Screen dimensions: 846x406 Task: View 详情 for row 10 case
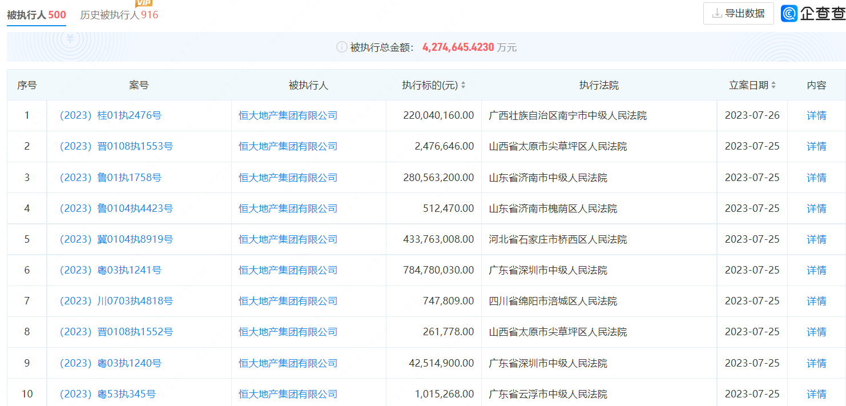point(816,394)
